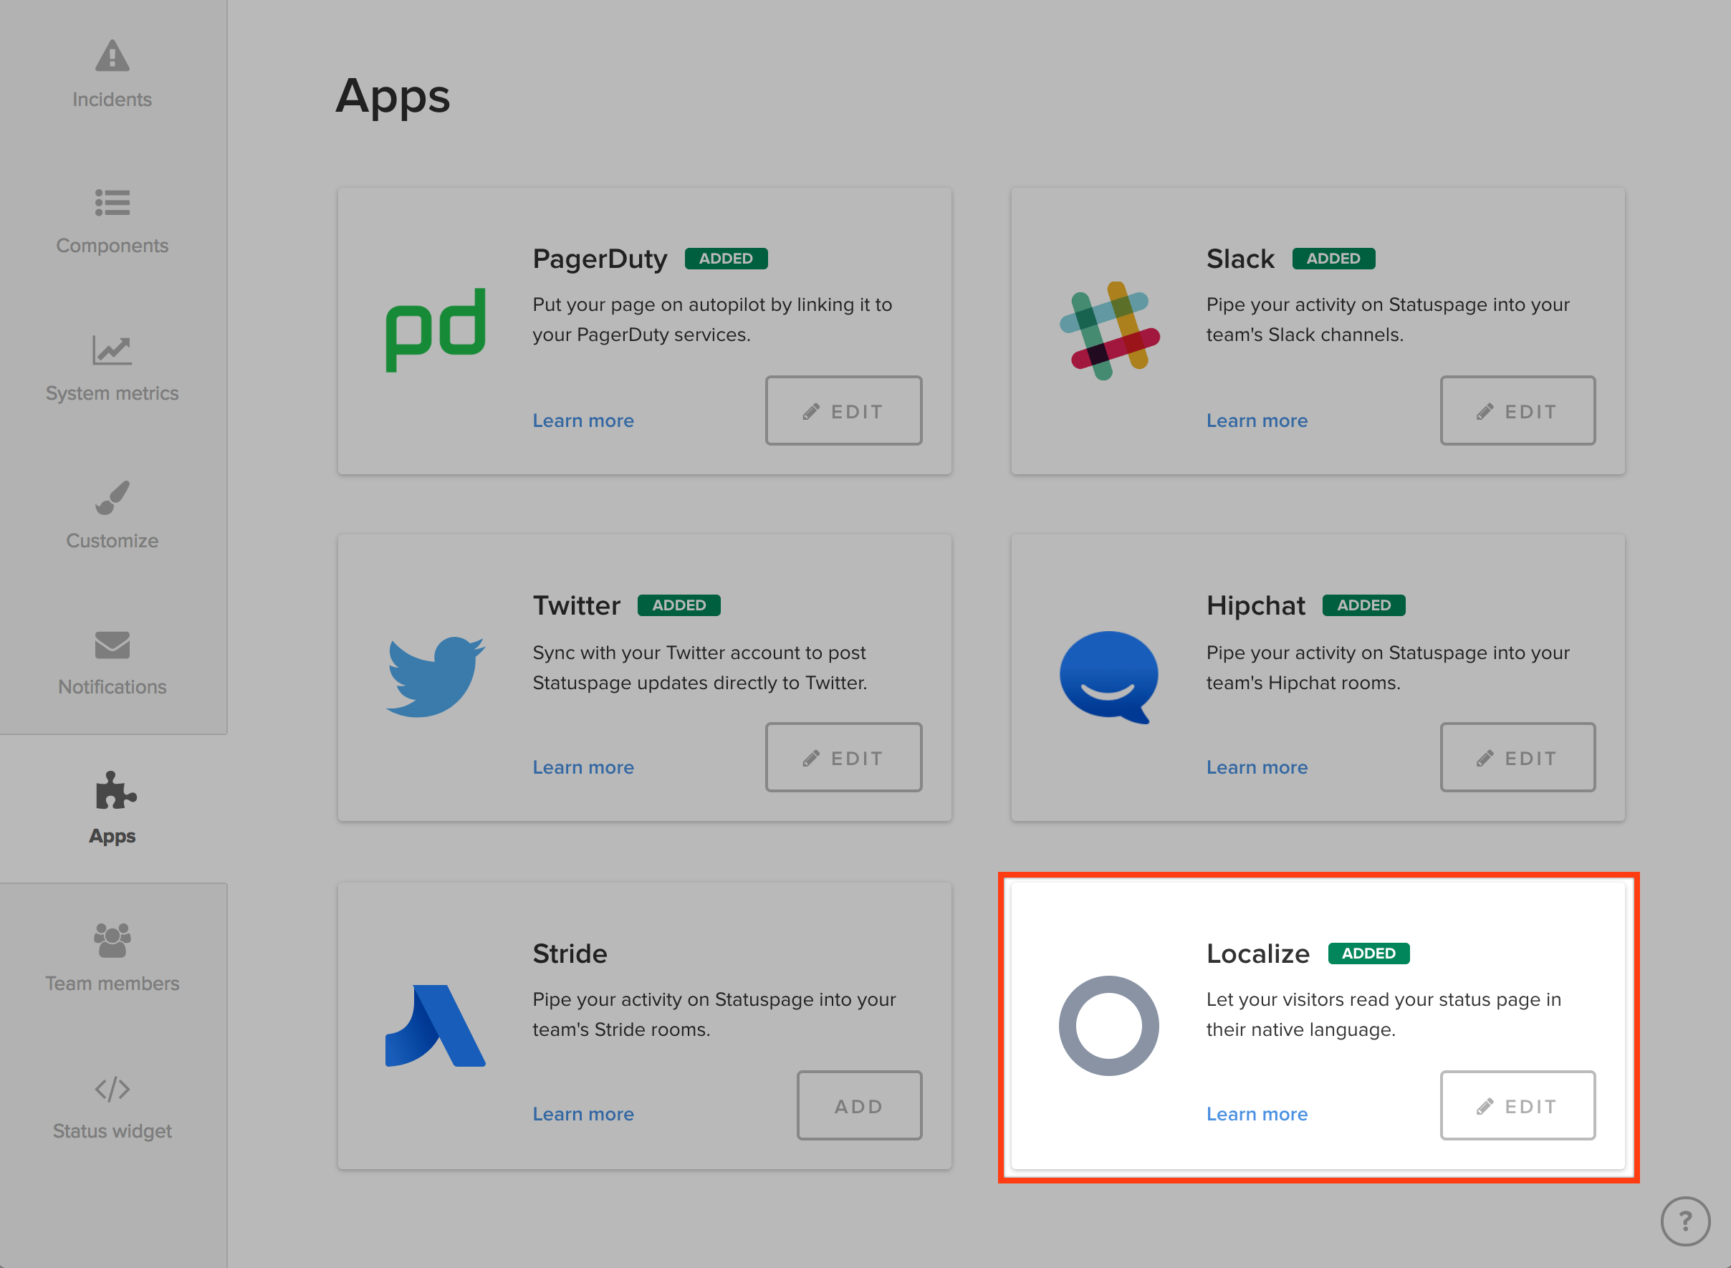Click the Slack hashtag logo
Image resolution: width=1731 pixels, height=1268 pixels.
click(1109, 330)
